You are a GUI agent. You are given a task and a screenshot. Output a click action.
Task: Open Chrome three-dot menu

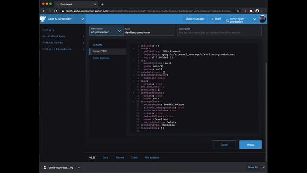pos(263,11)
